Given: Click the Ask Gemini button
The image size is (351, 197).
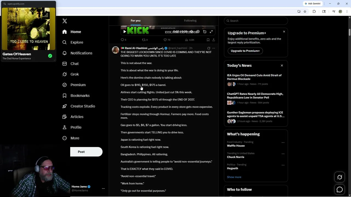Looking at the screenshot, I should click(x=313, y=4).
